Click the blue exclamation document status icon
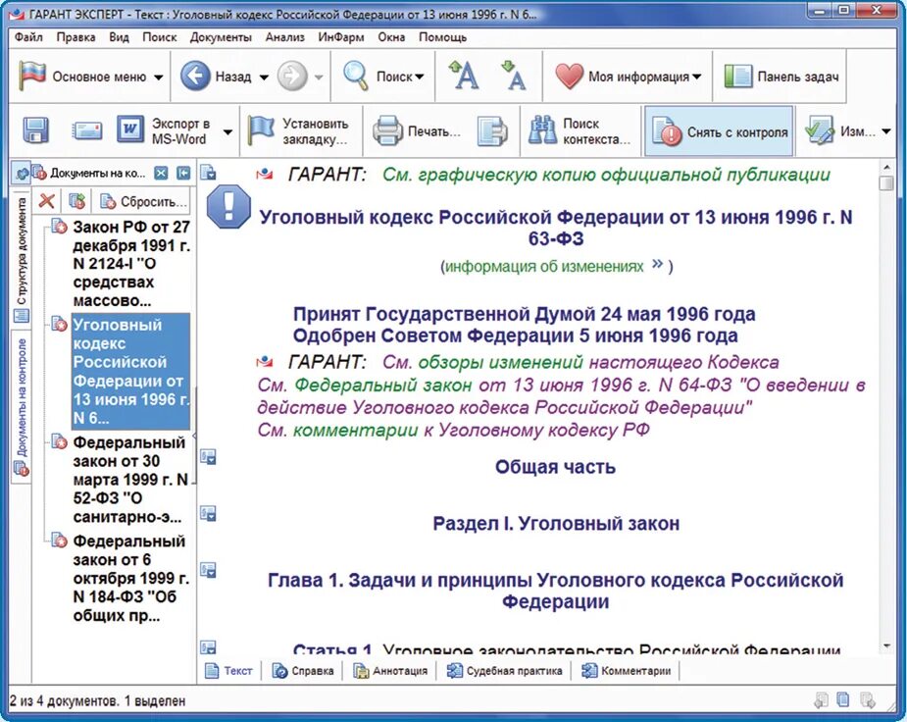 pyautogui.click(x=228, y=207)
